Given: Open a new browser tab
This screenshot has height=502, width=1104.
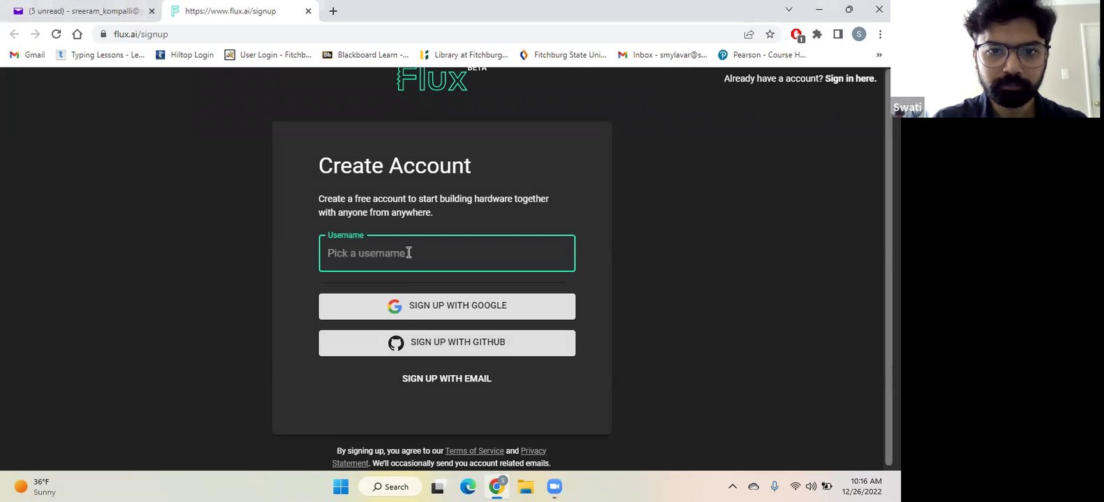Looking at the screenshot, I should tap(333, 11).
